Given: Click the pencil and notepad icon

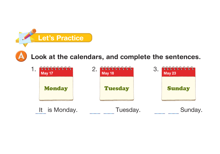Looking at the screenshot, I should (26, 37).
